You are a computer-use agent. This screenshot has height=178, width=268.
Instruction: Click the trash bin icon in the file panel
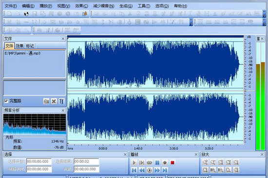(x=61, y=101)
